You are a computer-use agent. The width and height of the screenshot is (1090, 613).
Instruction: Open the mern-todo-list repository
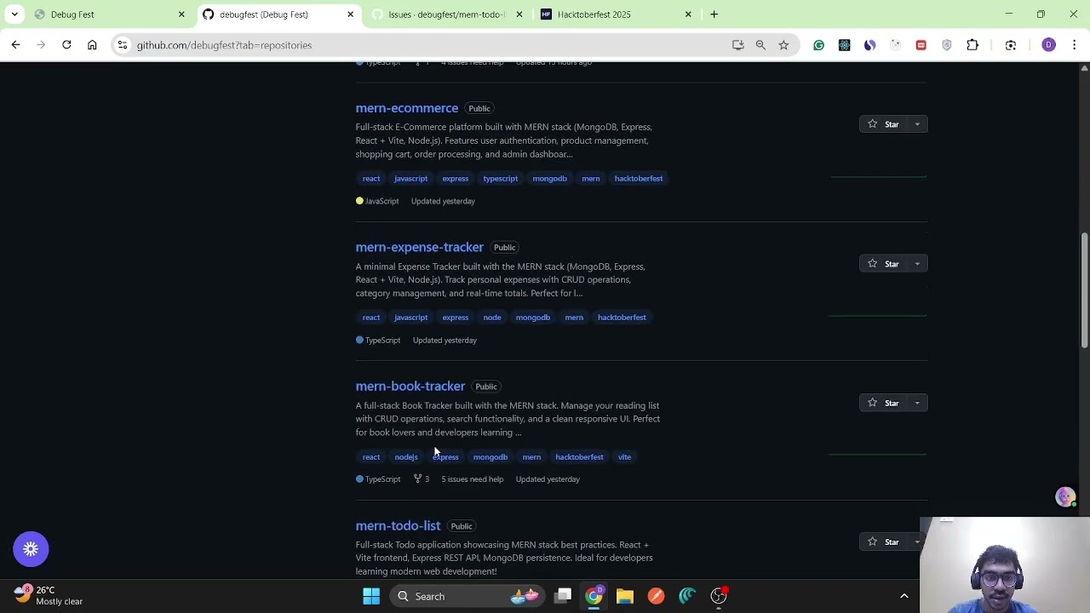[398, 525]
